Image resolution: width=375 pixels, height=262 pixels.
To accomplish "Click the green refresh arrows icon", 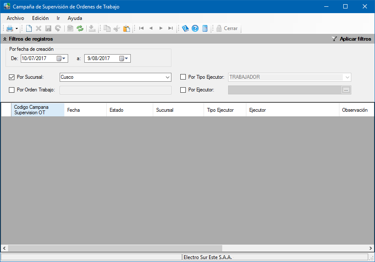I will [x=80, y=28].
